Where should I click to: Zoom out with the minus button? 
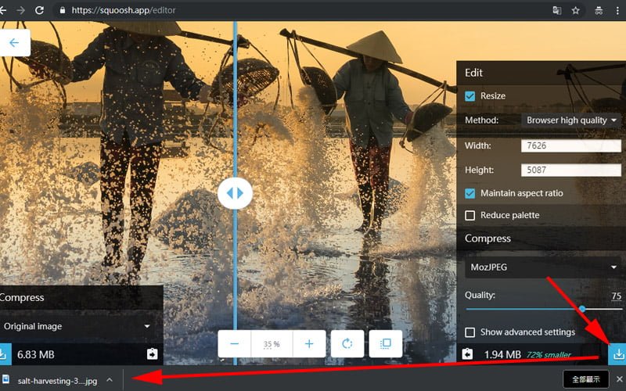click(x=234, y=344)
